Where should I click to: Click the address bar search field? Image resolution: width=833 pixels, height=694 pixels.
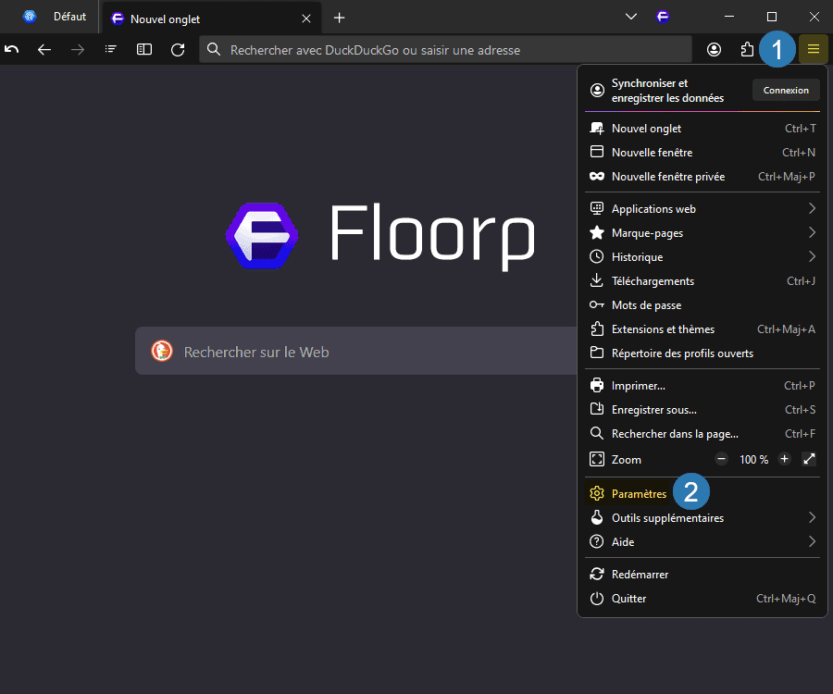[445, 50]
